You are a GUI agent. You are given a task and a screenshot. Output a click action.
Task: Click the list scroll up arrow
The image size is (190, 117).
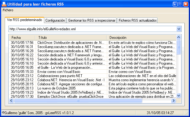tap(178, 37)
